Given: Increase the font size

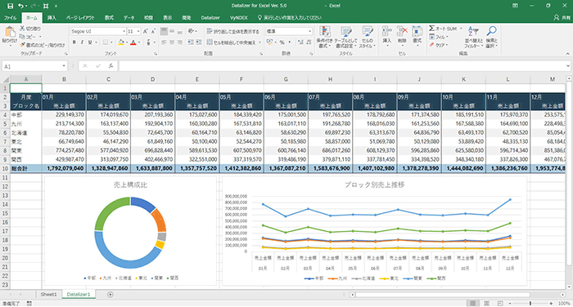Looking at the screenshot, I should pos(146,31).
